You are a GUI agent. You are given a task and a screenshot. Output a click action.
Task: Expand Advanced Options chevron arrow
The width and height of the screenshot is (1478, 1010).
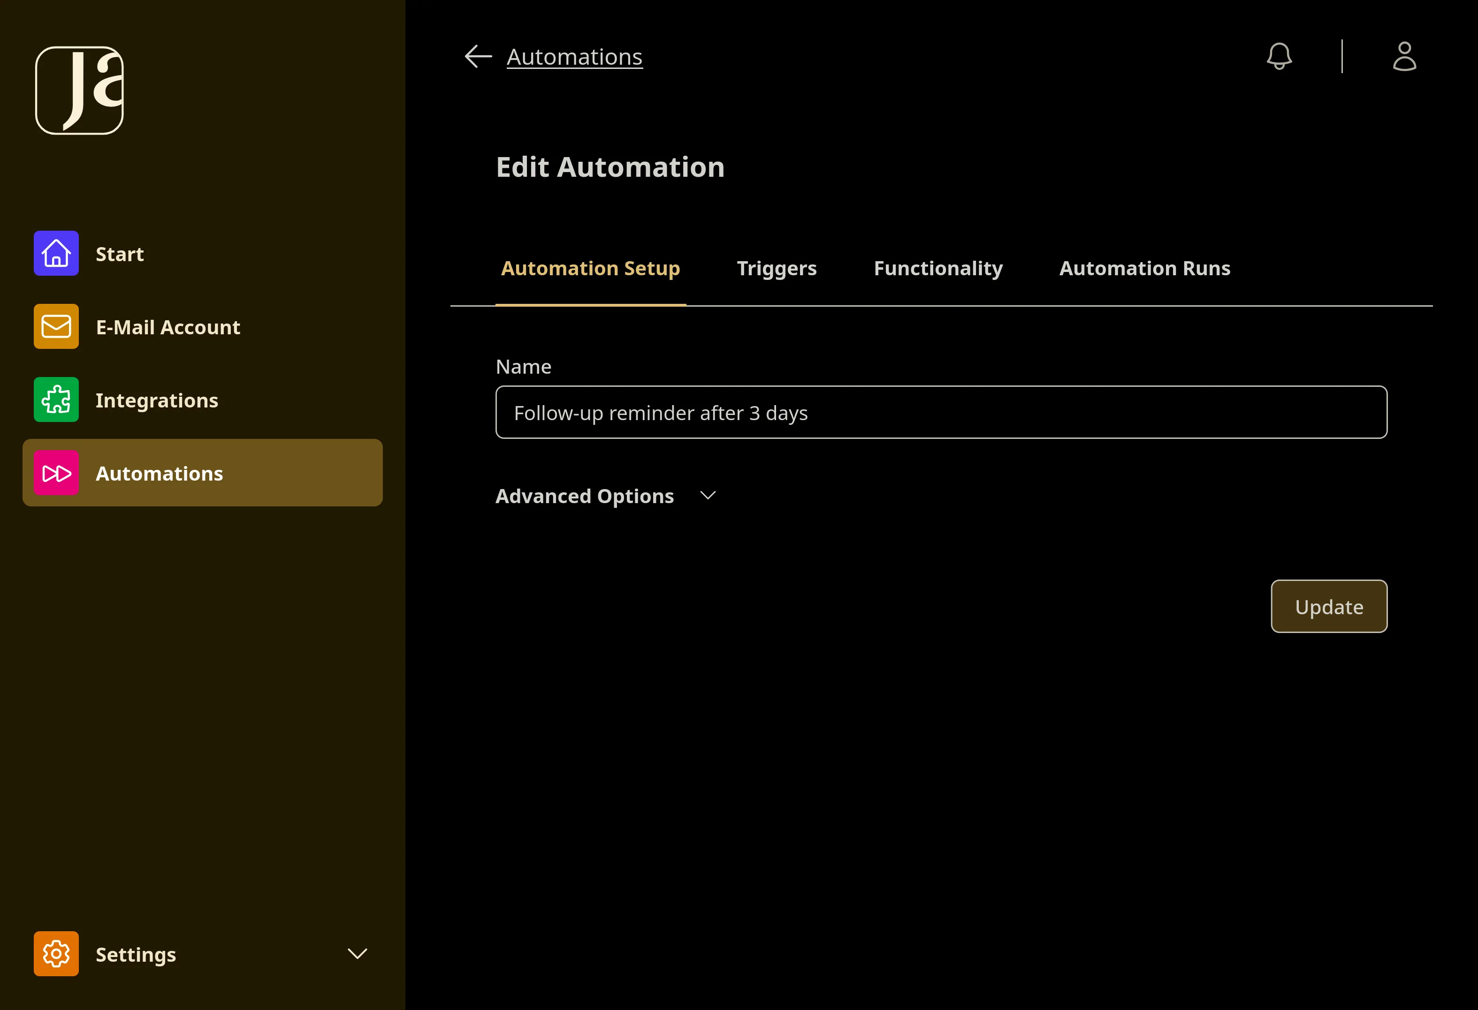pyautogui.click(x=708, y=496)
